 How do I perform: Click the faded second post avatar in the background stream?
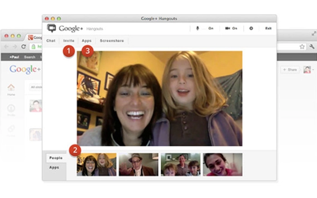click(36, 134)
